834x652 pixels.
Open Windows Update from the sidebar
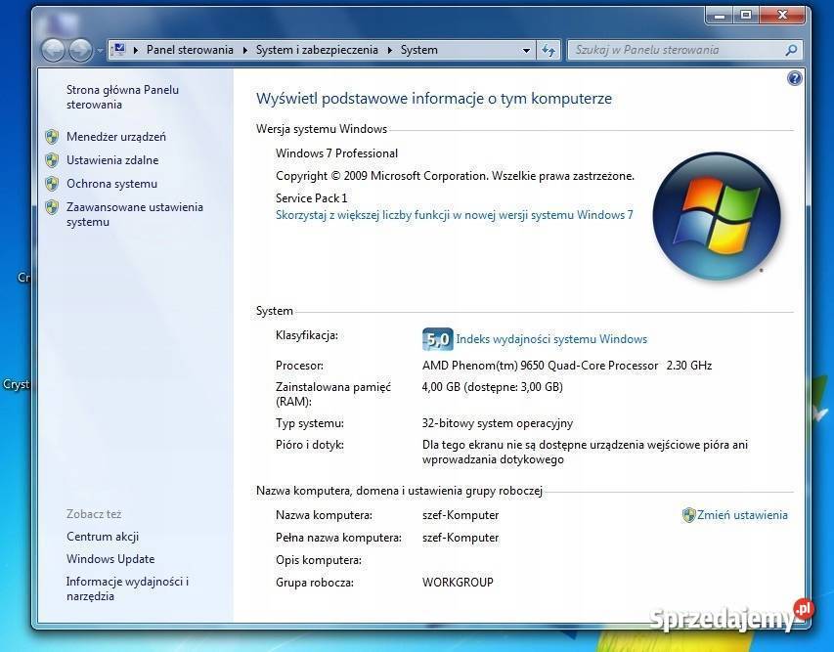click(110, 559)
